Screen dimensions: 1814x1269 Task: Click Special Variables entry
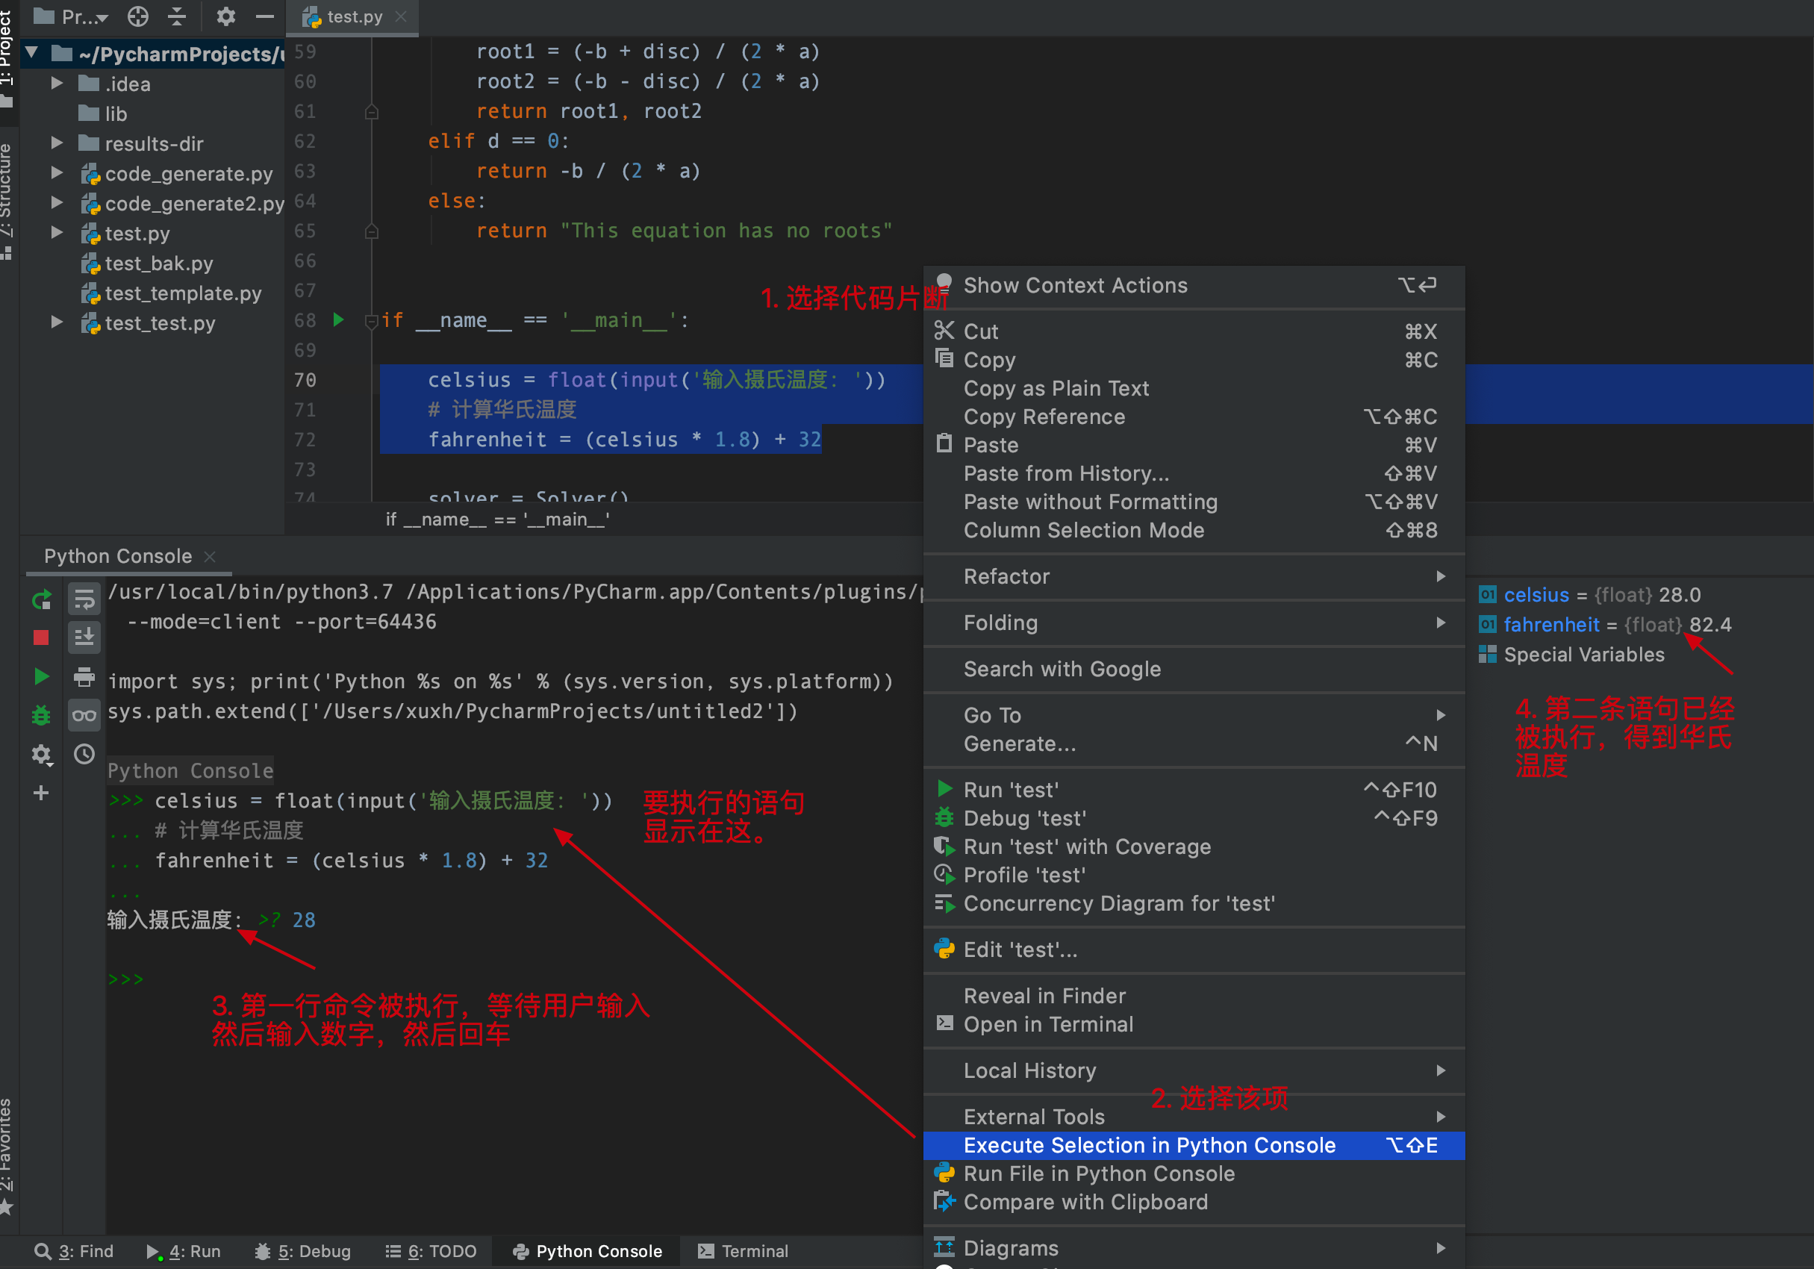(1571, 654)
